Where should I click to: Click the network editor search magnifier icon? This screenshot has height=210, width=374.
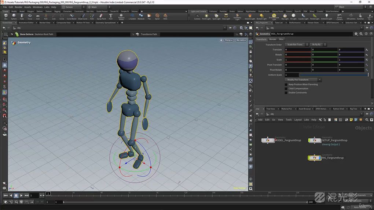point(367,120)
